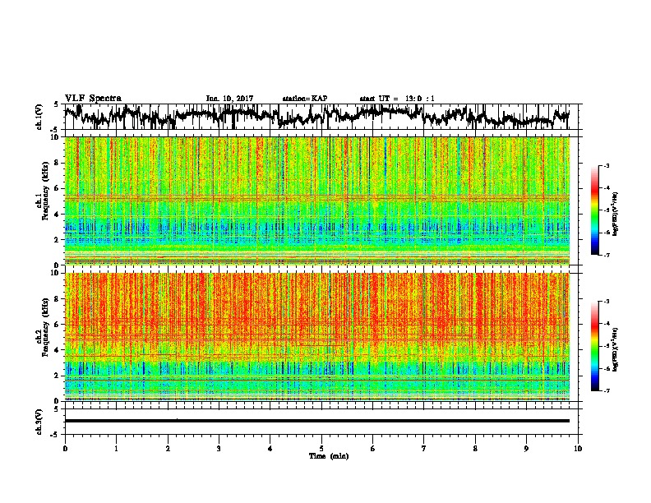Click the ch.2 color scale log(PSD) unit label
Screen dimensions: 651x503
pyautogui.click(x=616, y=350)
